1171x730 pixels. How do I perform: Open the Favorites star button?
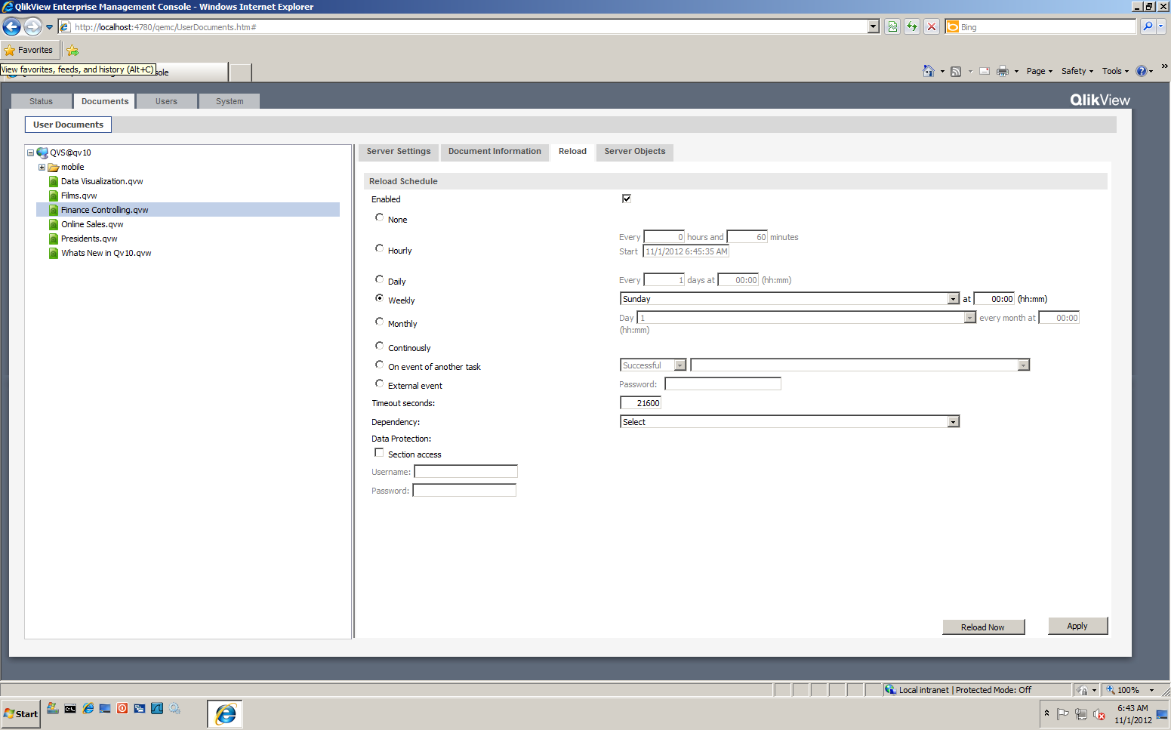29,50
